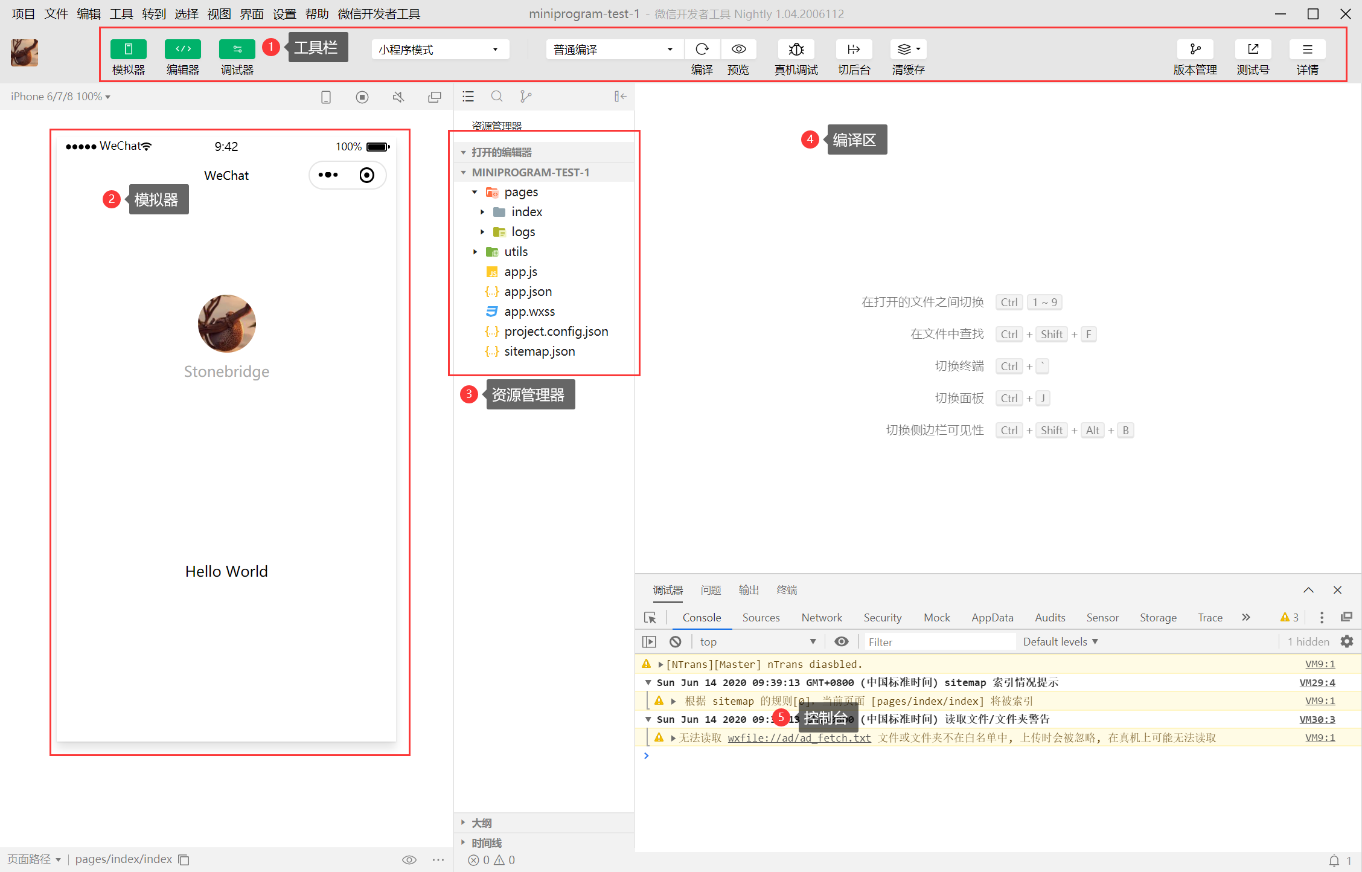1362x872 pixels.
Task: Open the Default levels dropdown
Action: (1061, 641)
